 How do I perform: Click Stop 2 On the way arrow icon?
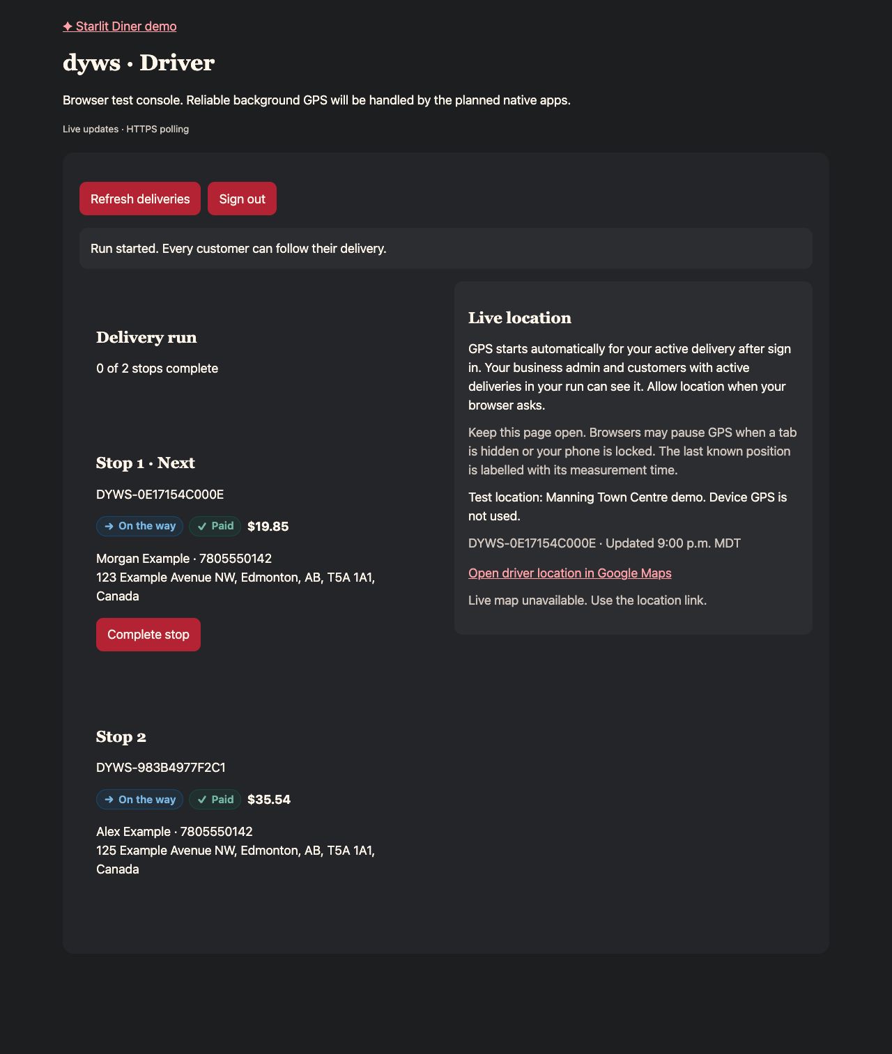(x=109, y=800)
